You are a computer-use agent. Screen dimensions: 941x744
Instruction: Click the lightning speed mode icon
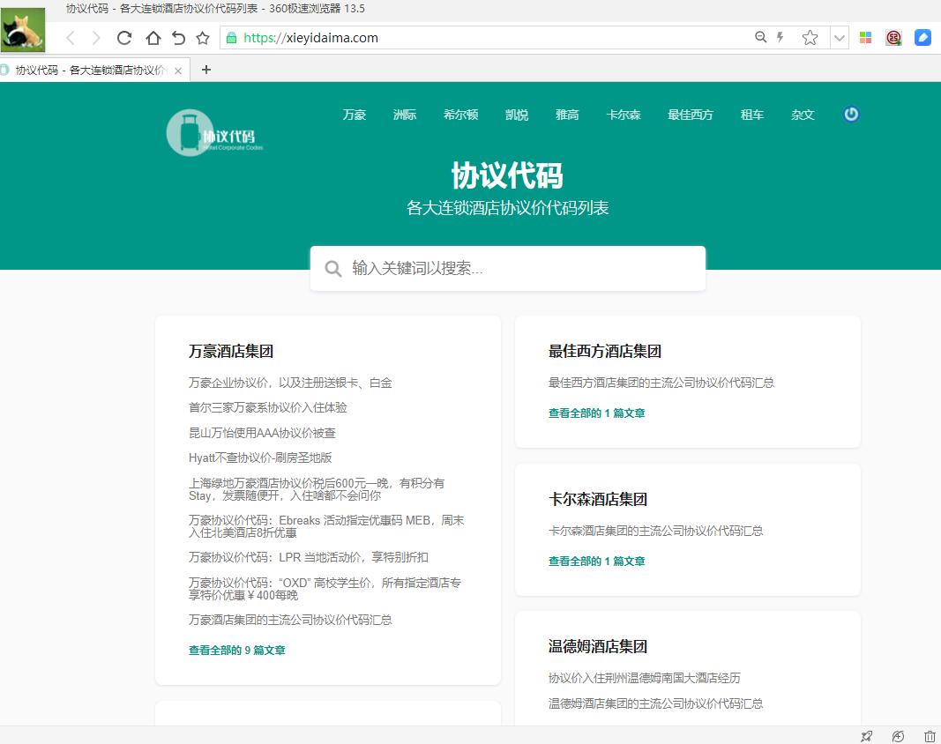780,37
